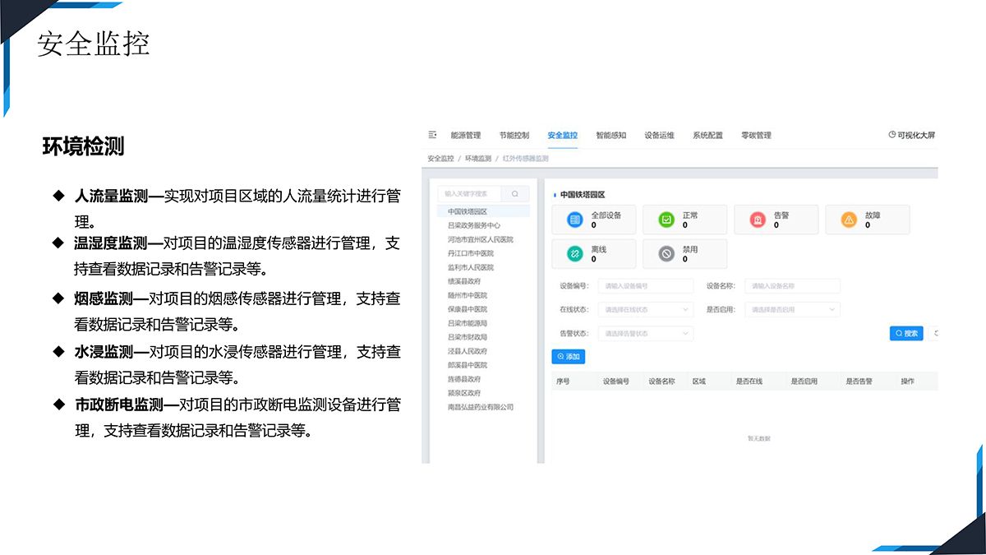Screen dimensions: 986x555
Task: Click the teal 离线 offline icon
Action: click(x=575, y=254)
